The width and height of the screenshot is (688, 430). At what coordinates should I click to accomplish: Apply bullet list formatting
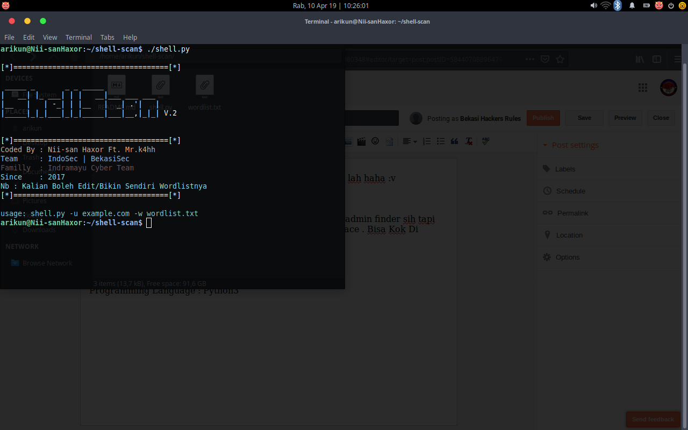(x=441, y=141)
